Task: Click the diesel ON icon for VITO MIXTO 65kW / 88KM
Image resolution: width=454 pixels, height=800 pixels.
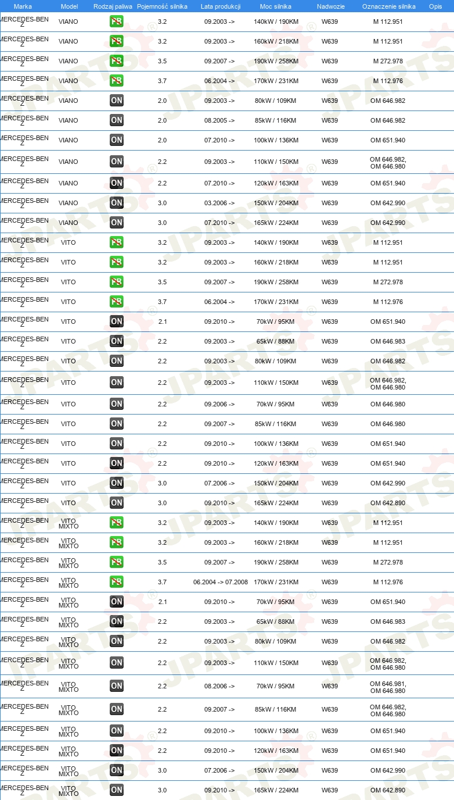Action: point(117,622)
